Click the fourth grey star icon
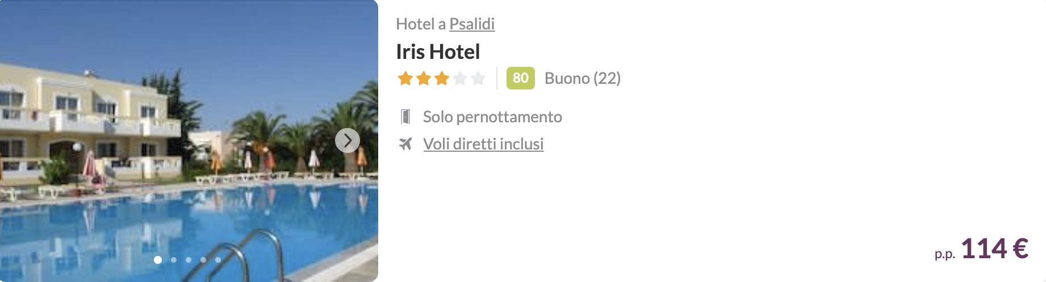 460,78
